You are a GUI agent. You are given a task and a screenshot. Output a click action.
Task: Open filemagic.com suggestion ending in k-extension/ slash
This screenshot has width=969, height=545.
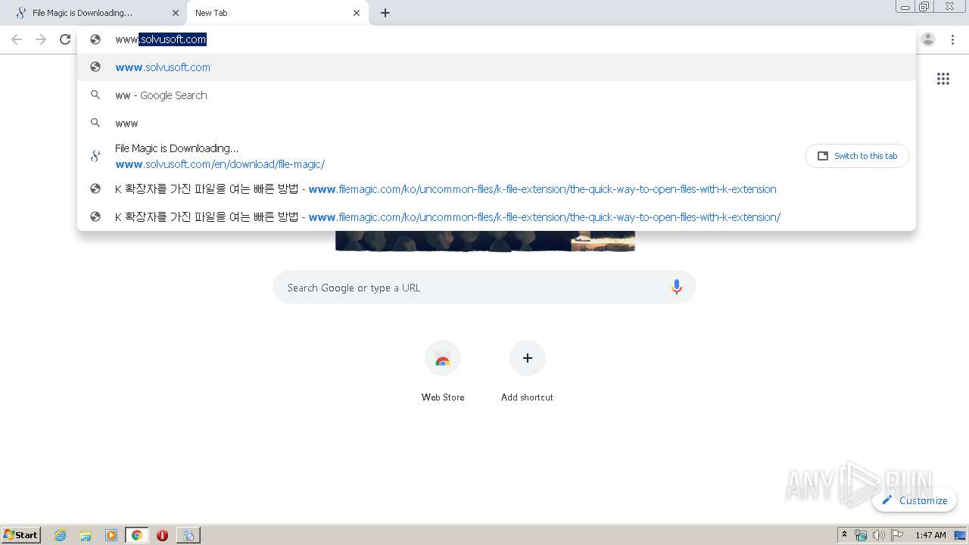(497, 217)
